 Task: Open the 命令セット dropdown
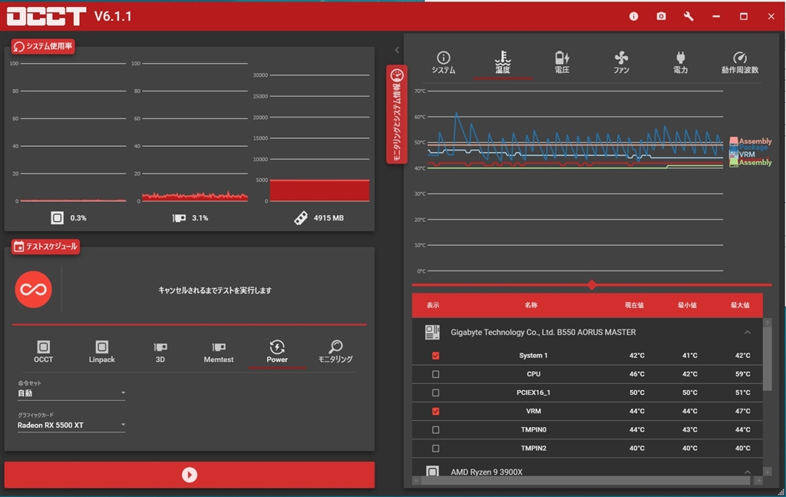(x=71, y=393)
